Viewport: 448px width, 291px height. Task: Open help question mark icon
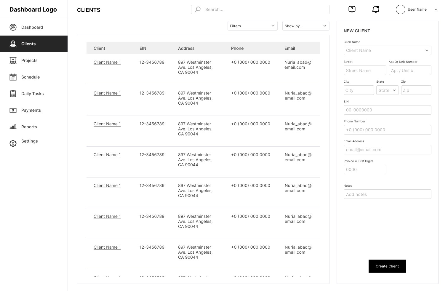coord(352,9)
